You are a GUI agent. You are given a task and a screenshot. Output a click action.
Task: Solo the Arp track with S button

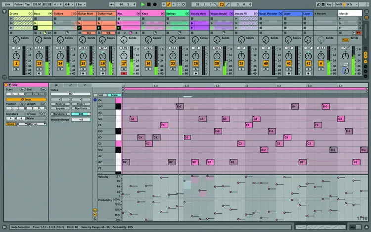tap(124, 69)
